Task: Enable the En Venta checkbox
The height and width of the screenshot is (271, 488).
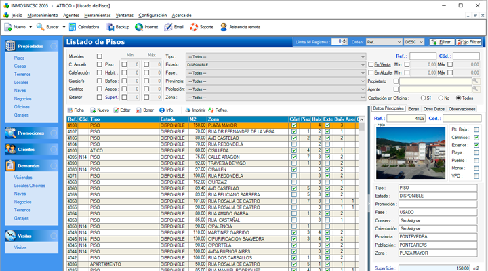Action: pyautogui.click(x=371, y=64)
